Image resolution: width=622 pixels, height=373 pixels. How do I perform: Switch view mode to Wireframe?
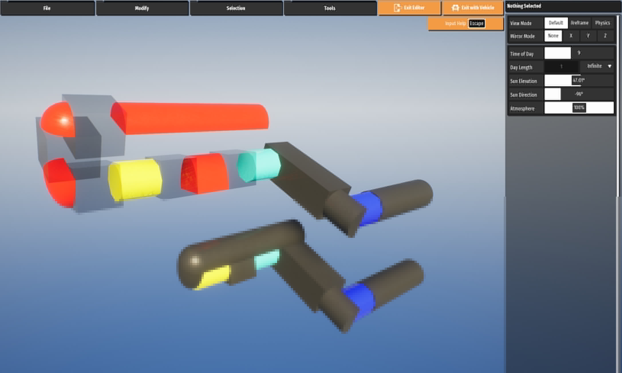pos(579,23)
